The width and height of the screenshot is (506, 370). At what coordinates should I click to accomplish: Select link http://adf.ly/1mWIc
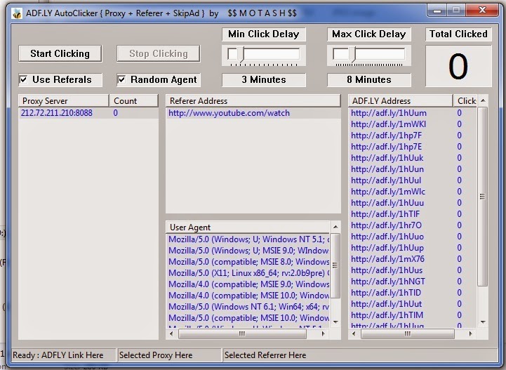(x=388, y=192)
